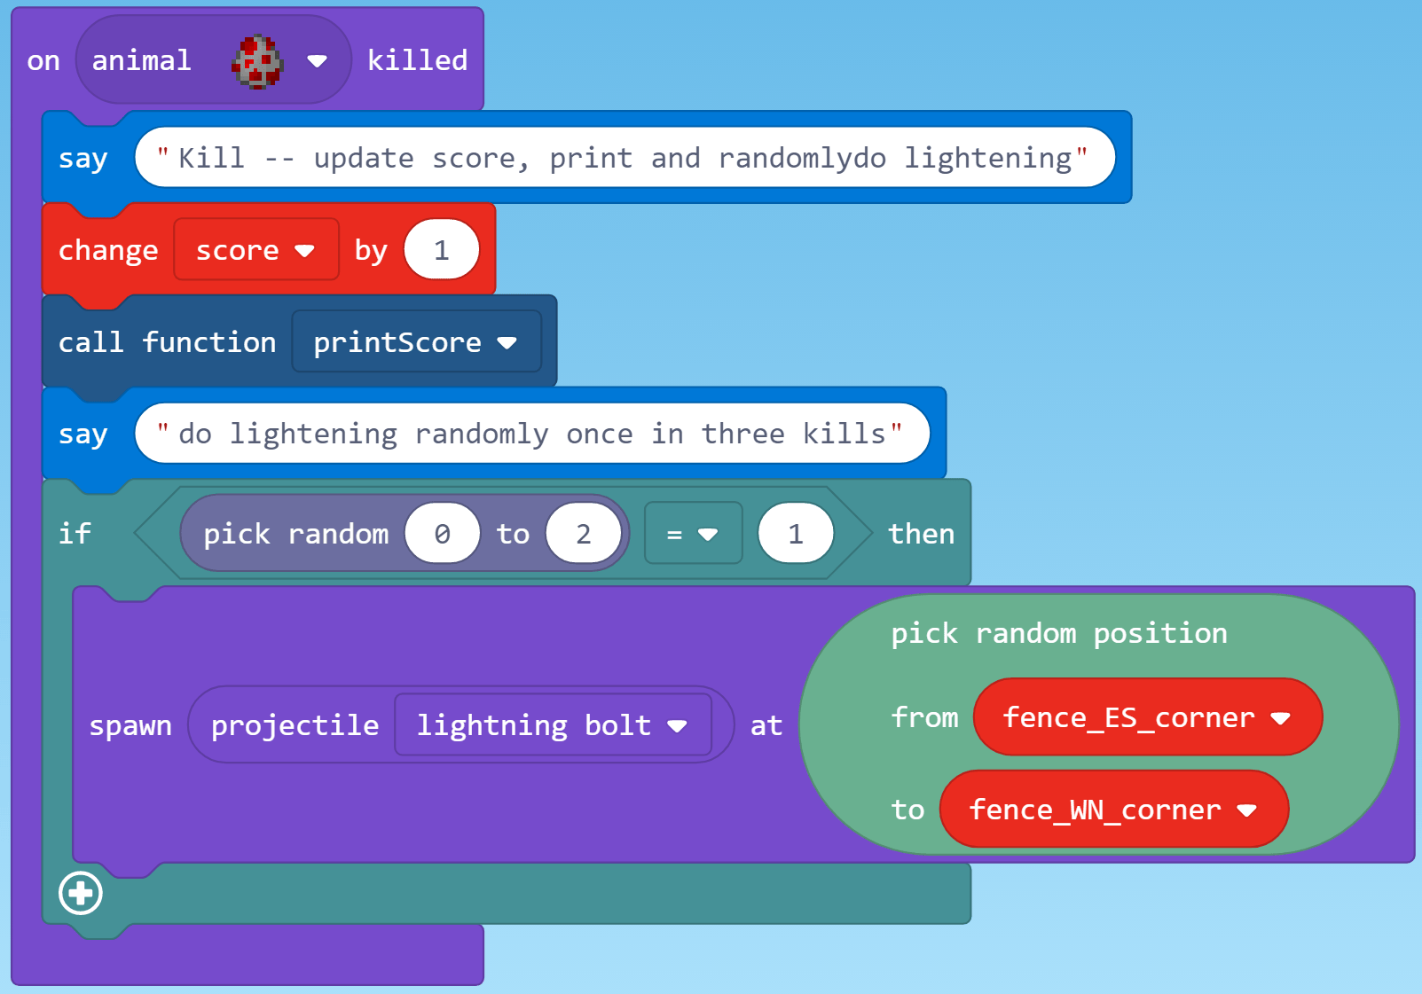Click the 'killed' label on event block

[417, 60]
